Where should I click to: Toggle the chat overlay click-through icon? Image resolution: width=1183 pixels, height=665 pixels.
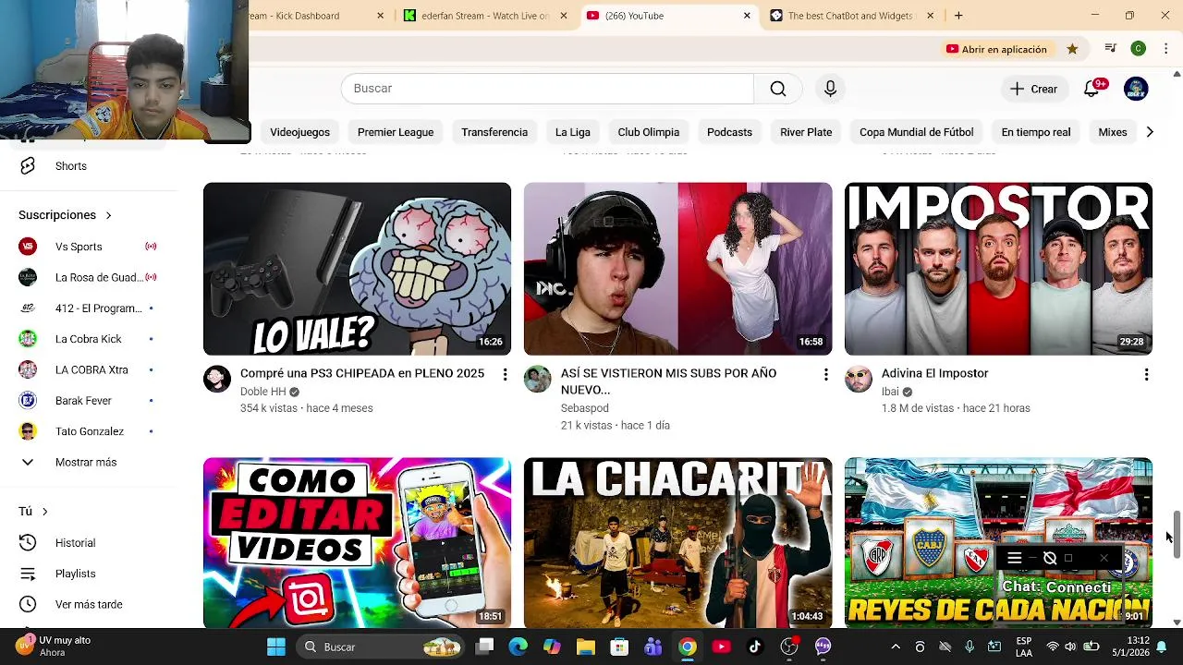point(1050,558)
